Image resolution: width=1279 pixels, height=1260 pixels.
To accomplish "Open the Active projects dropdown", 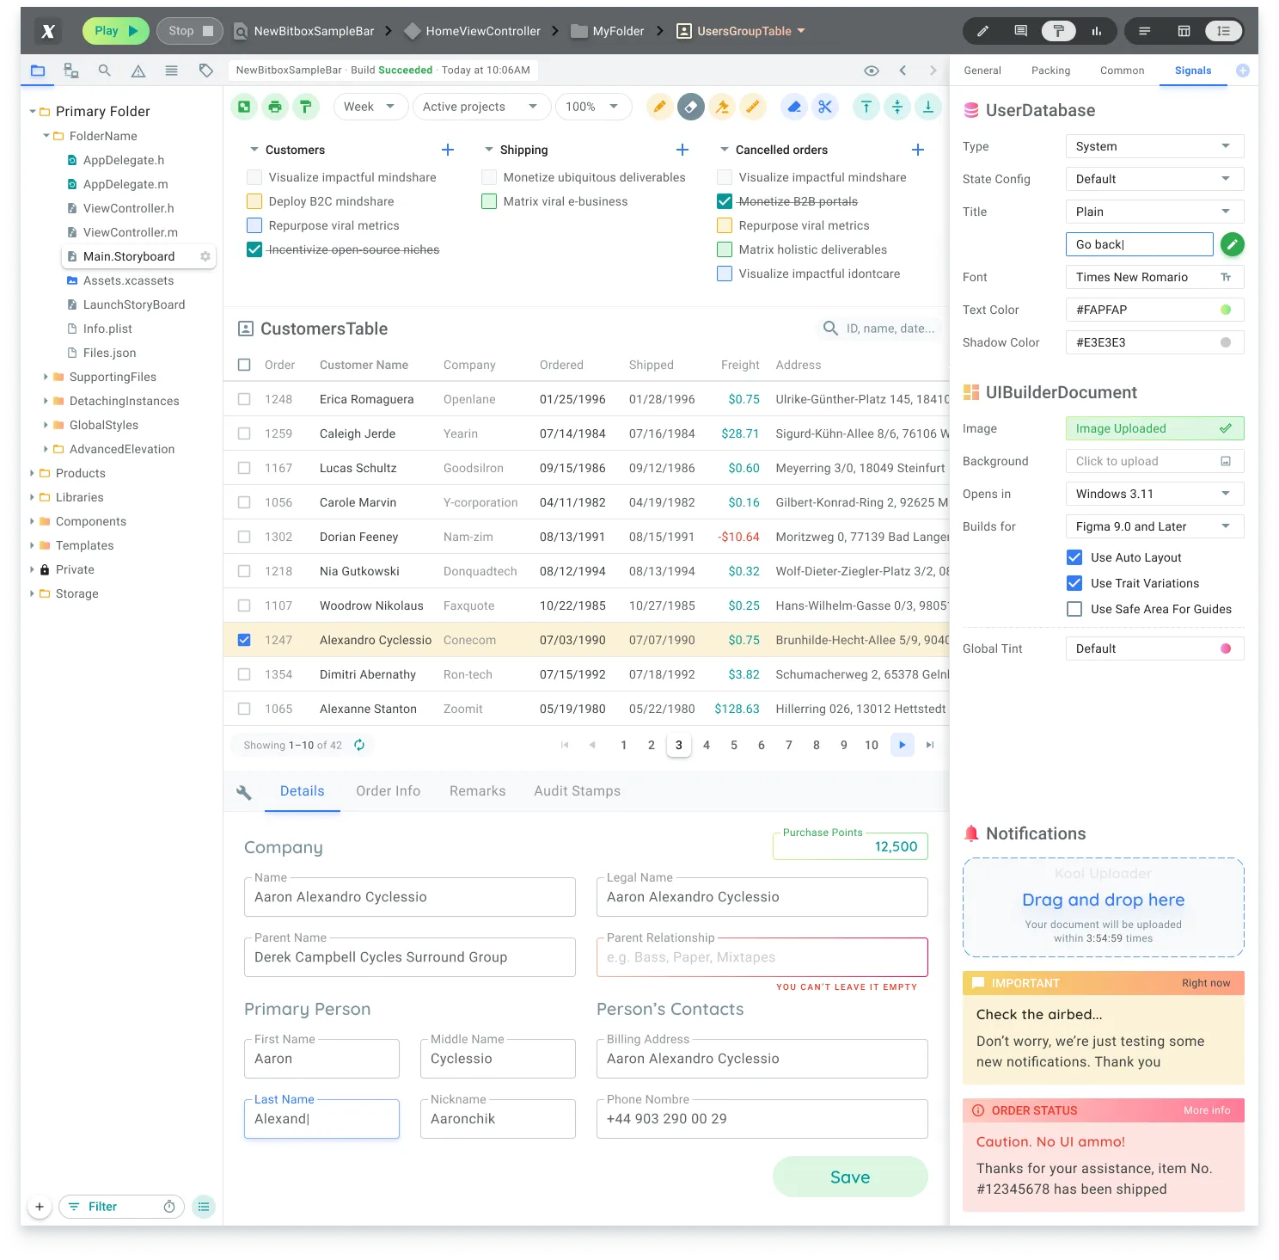I will click(x=480, y=107).
